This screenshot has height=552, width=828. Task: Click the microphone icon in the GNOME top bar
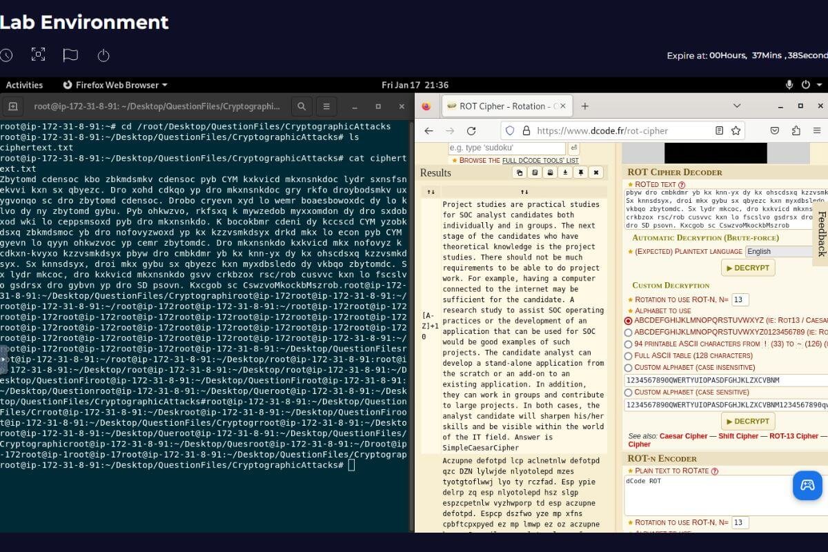point(789,85)
